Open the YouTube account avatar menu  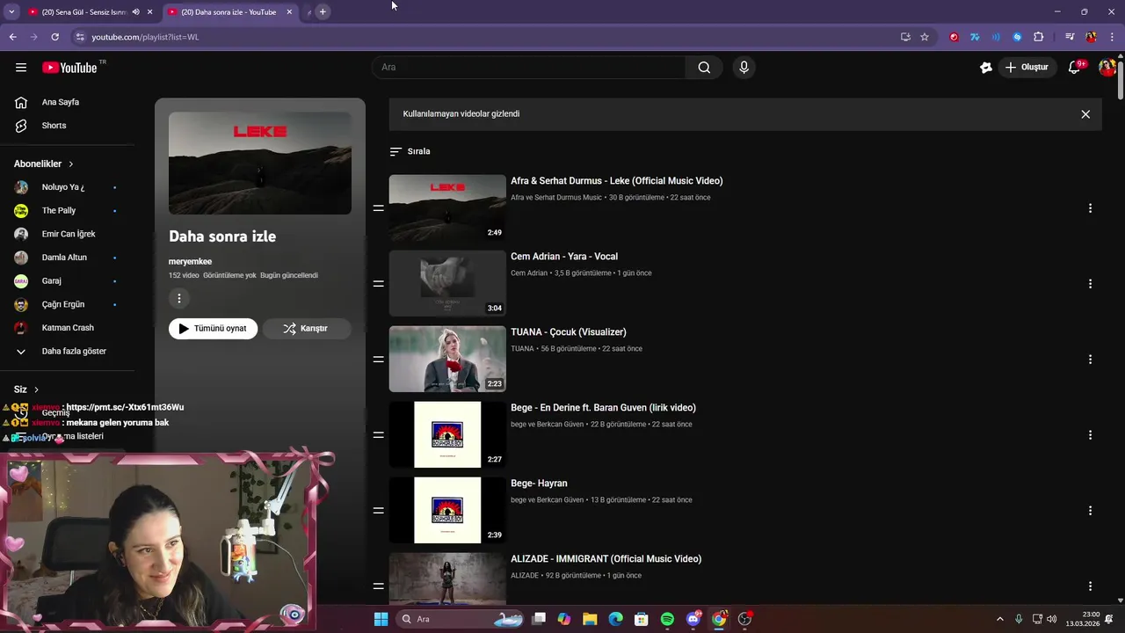coord(1107,68)
